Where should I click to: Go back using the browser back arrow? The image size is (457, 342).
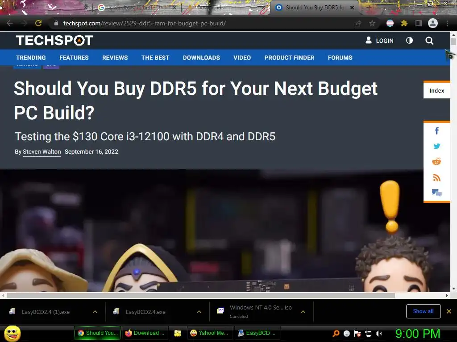tap(10, 23)
